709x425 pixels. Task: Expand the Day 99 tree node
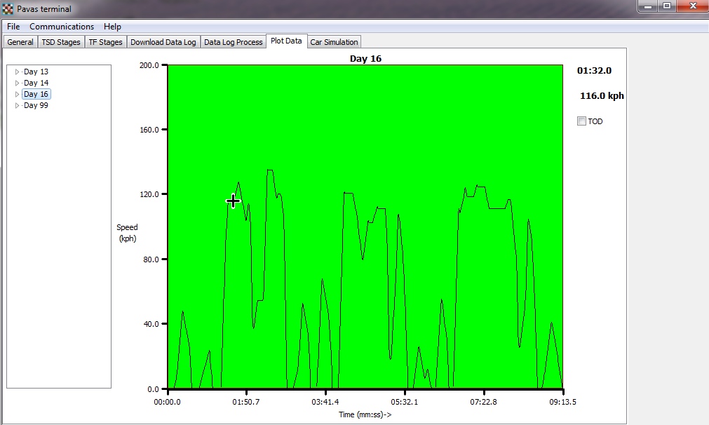[18, 105]
